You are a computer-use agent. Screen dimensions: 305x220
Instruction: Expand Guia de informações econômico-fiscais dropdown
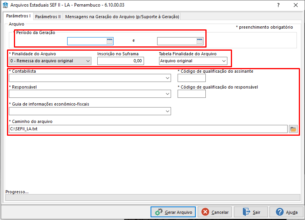(x=90, y=111)
